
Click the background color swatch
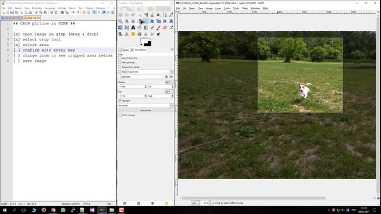point(149,44)
